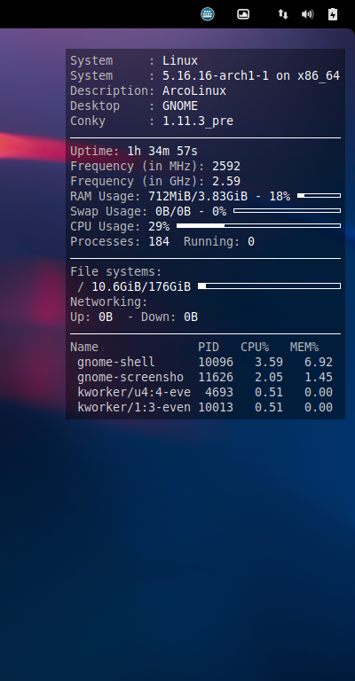Open the charging battery status icon
Viewport: 355px width, 681px height.
pyautogui.click(x=333, y=14)
